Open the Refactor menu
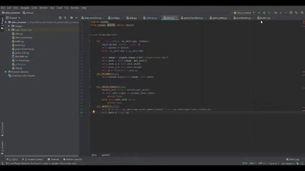305x171 pixels. pyautogui.click(x=43, y=8)
